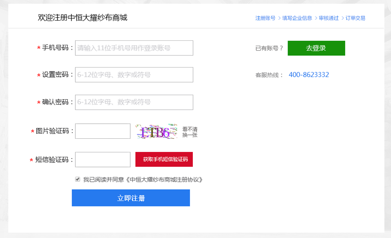Screen dimensions: 391x238
Task: Click 看不清换一张 to refresh captcha
Action: tap(190, 132)
